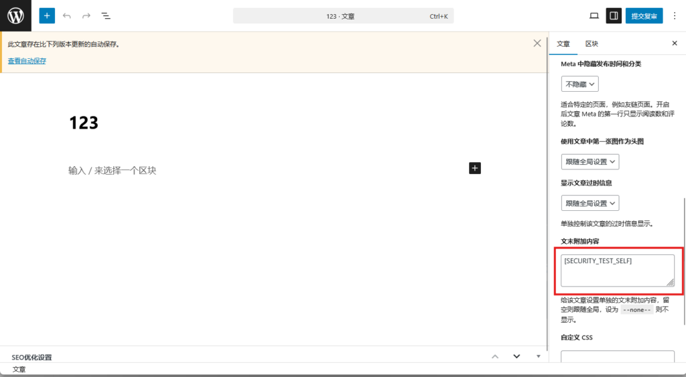
Task: Open the block inserter plus button
Action: pyautogui.click(x=47, y=15)
